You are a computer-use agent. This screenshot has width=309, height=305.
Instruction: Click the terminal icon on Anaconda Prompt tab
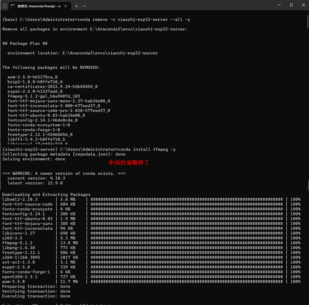13,6
